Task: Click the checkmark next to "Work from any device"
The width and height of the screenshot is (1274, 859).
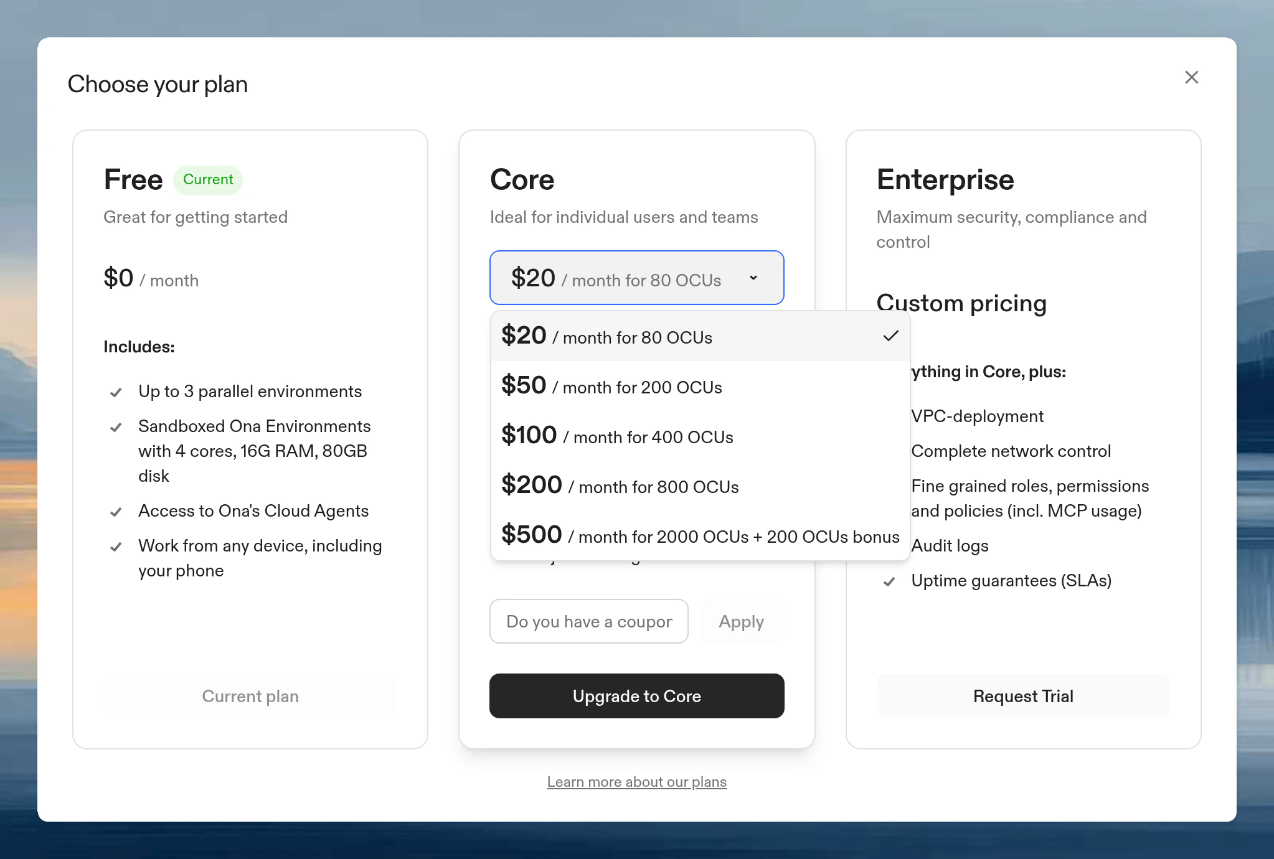Action: point(116,547)
